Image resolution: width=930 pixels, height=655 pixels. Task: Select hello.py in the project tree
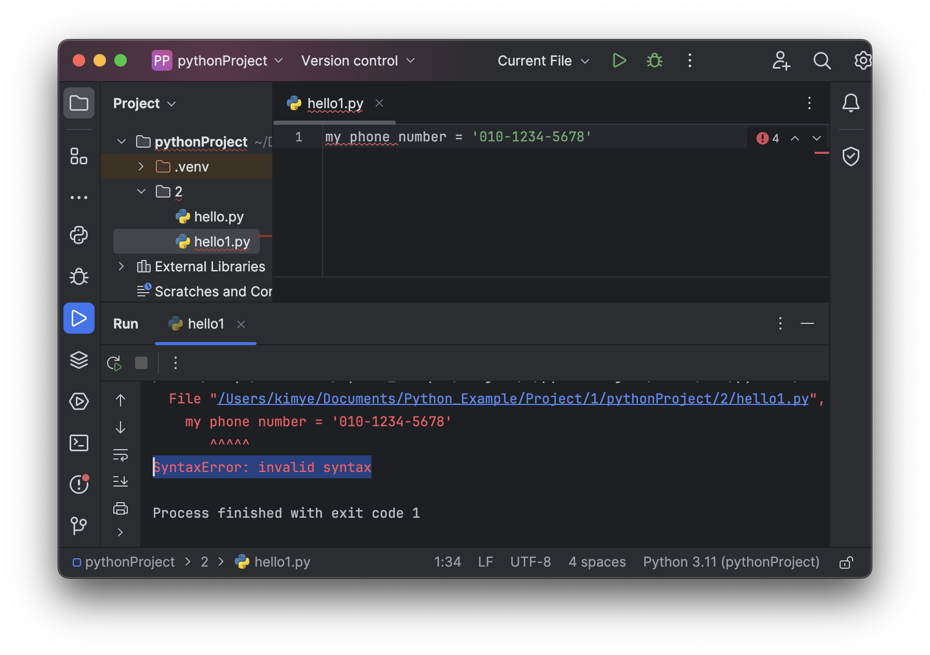[x=218, y=217]
